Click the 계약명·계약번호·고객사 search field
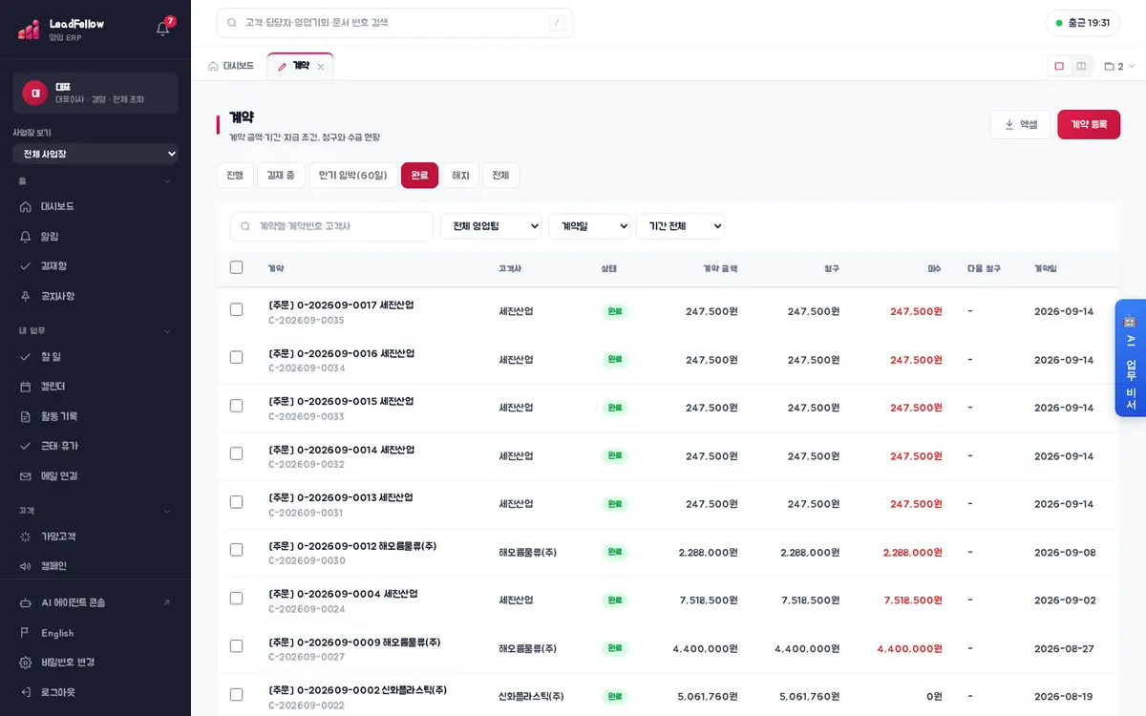Image resolution: width=1146 pixels, height=716 pixels. (331, 226)
